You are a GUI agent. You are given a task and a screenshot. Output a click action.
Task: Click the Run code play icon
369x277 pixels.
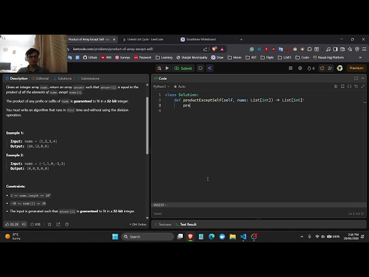[167, 68]
